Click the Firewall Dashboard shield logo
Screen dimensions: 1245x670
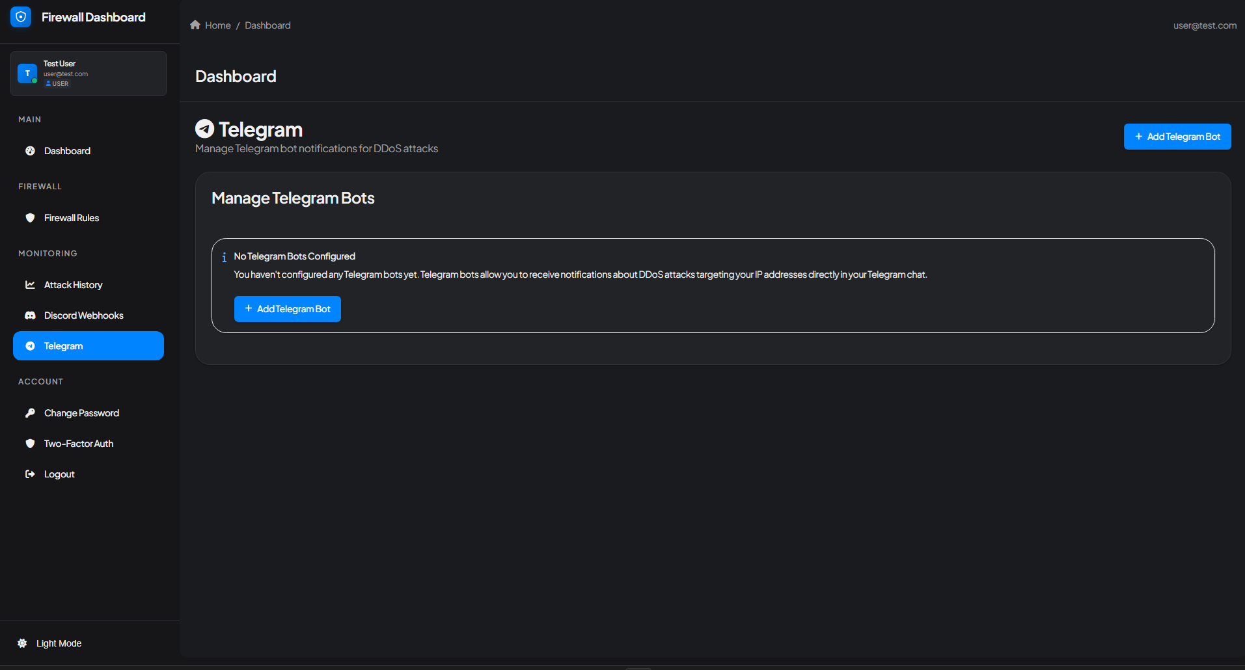pos(21,17)
